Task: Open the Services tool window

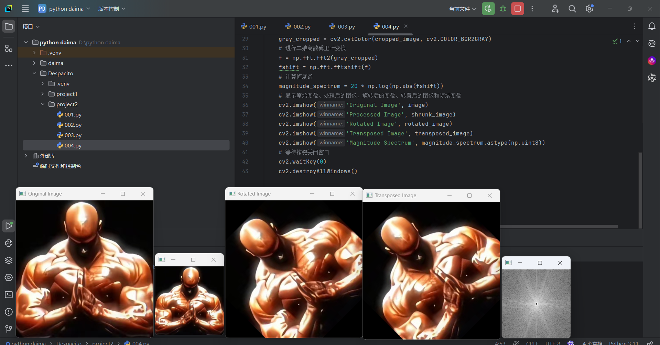Action: coord(9,277)
